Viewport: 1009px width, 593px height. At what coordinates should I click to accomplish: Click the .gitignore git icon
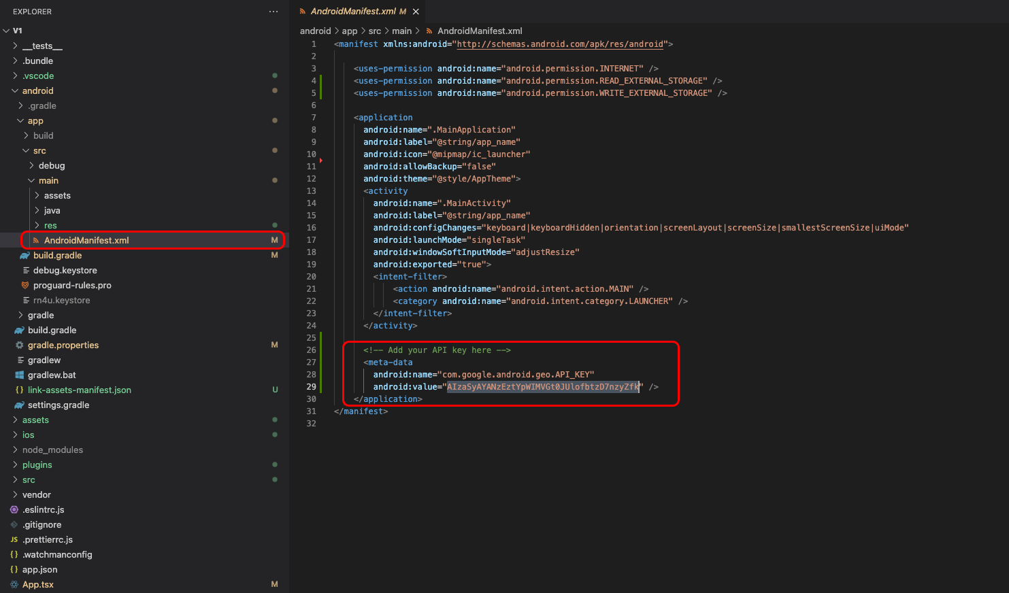point(14,525)
